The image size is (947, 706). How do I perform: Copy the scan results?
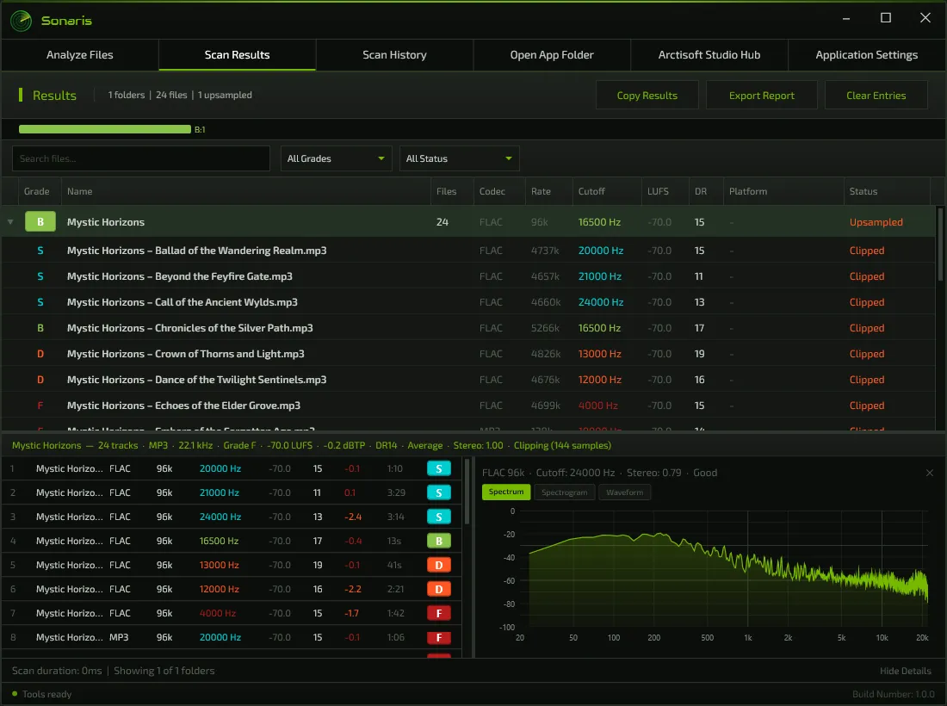[647, 96]
